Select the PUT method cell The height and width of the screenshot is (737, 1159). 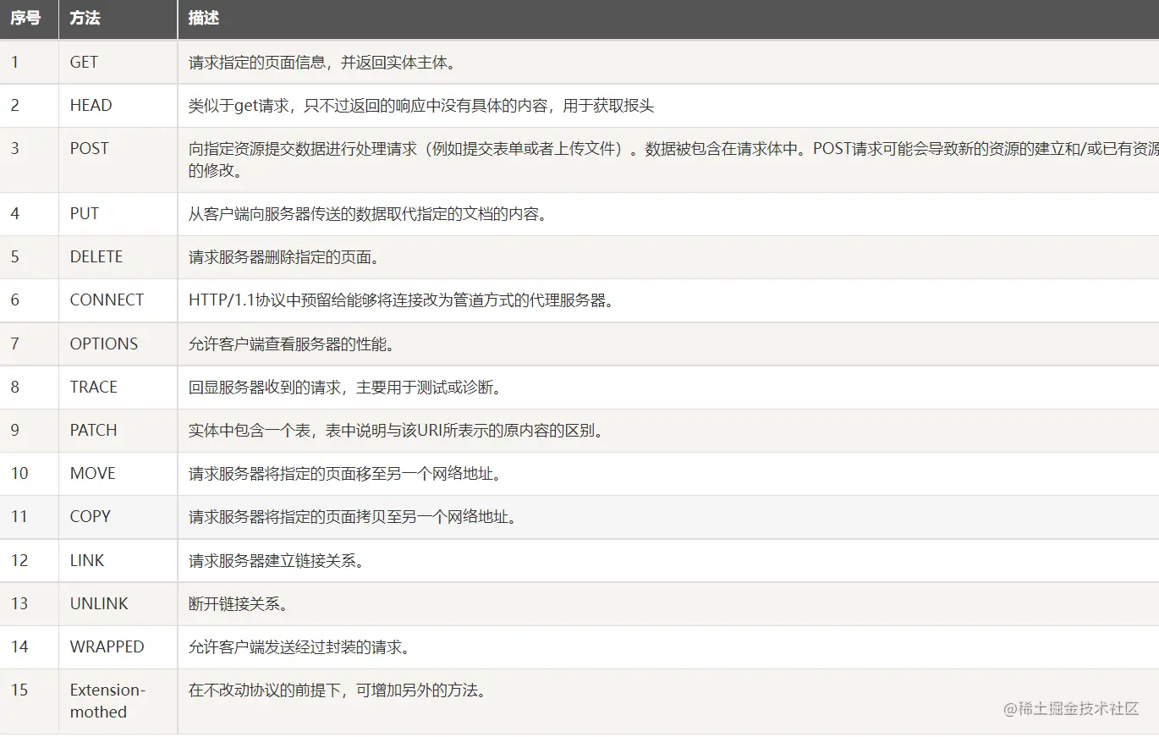[x=118, y=213]
